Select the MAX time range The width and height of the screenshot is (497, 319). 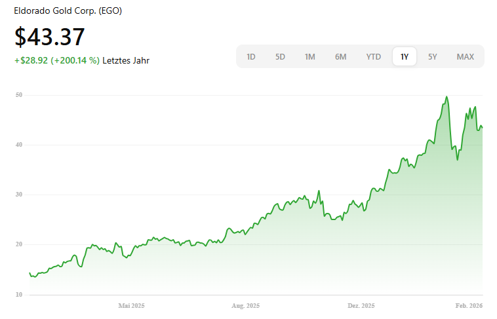pos(465,57)
